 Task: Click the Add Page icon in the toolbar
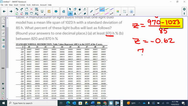coord(17,14)
